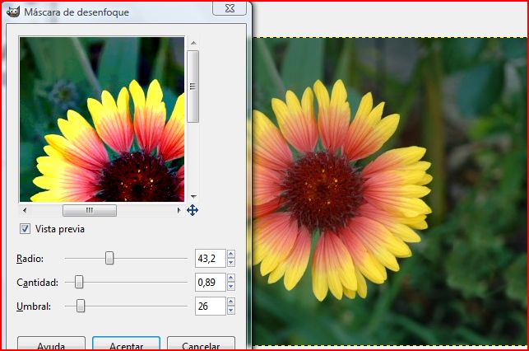Viewport: 529px width, 351px height.
Task: Decrease Umbral with the down stepper arrow
Action: 231,311
